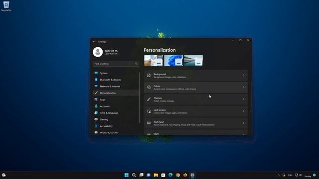Screen dimensions: 319x179
Task: Click the Colors palette icon
Action: point(149,88)
